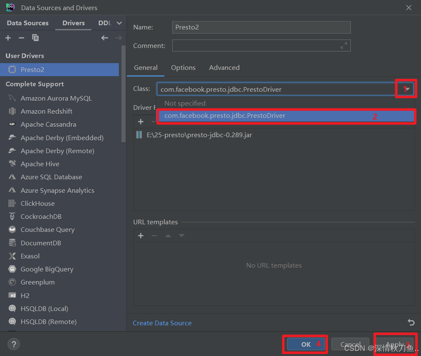Click Apache Hive icon
This screenshot has height=356, width=421.
click(x=12, y=164)
